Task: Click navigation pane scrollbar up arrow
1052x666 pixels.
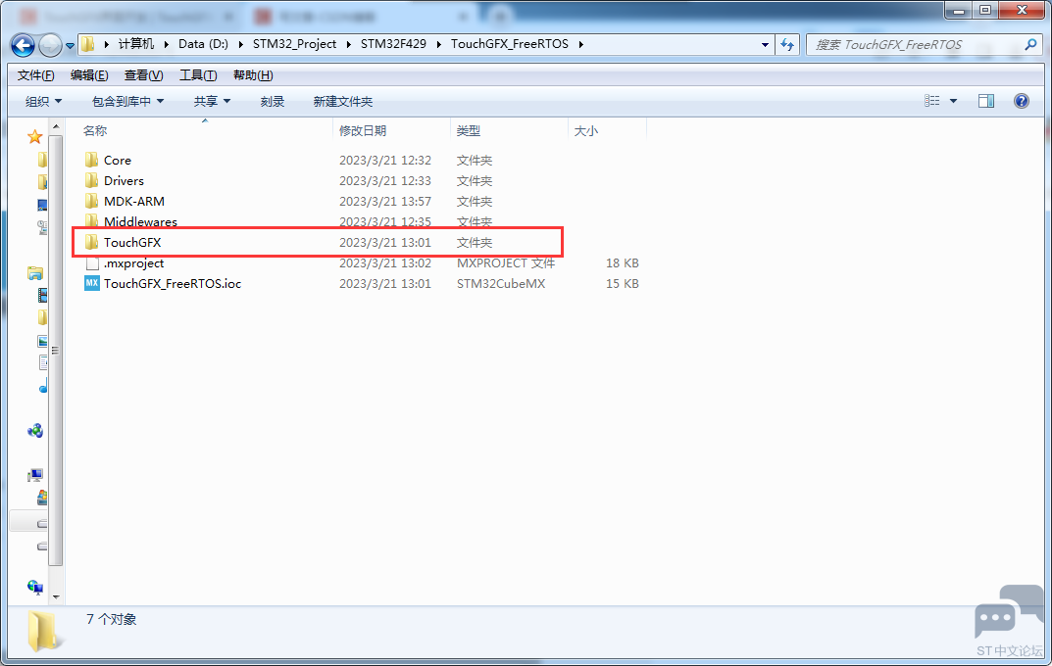Action: coord(56,126)
